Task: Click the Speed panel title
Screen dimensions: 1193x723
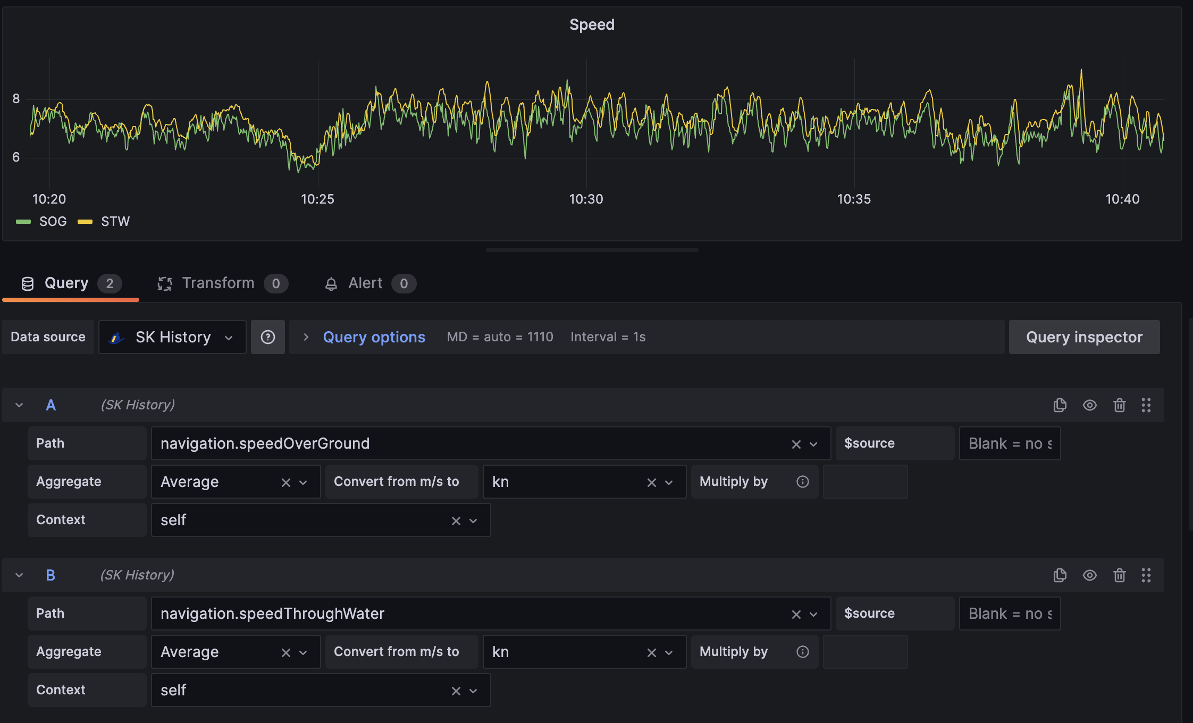Action: [592, 24]
